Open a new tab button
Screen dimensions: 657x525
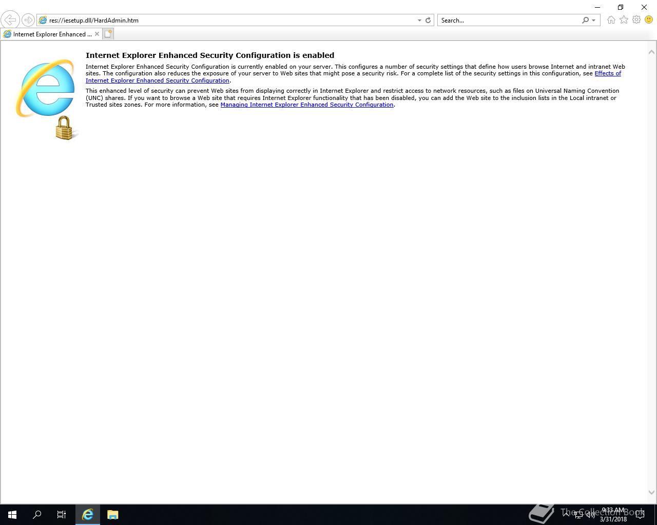[x=108, y=34]
